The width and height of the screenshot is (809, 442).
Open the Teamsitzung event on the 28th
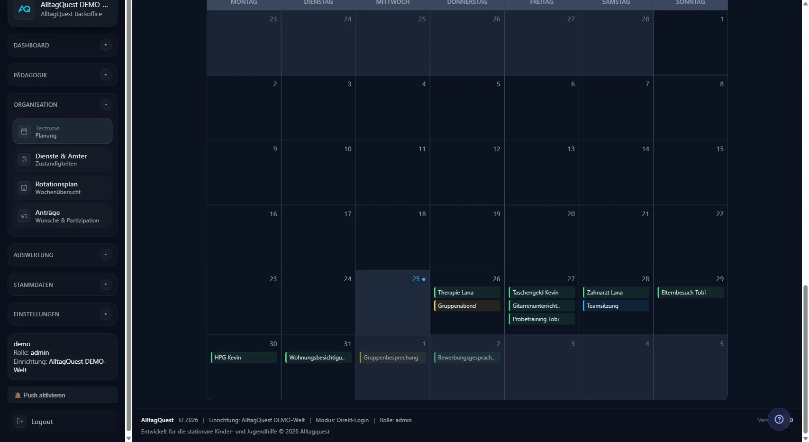[x=615, y=306]
